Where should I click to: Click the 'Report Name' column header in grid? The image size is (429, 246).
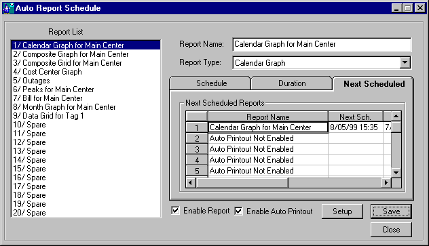[x=268, y=117]
